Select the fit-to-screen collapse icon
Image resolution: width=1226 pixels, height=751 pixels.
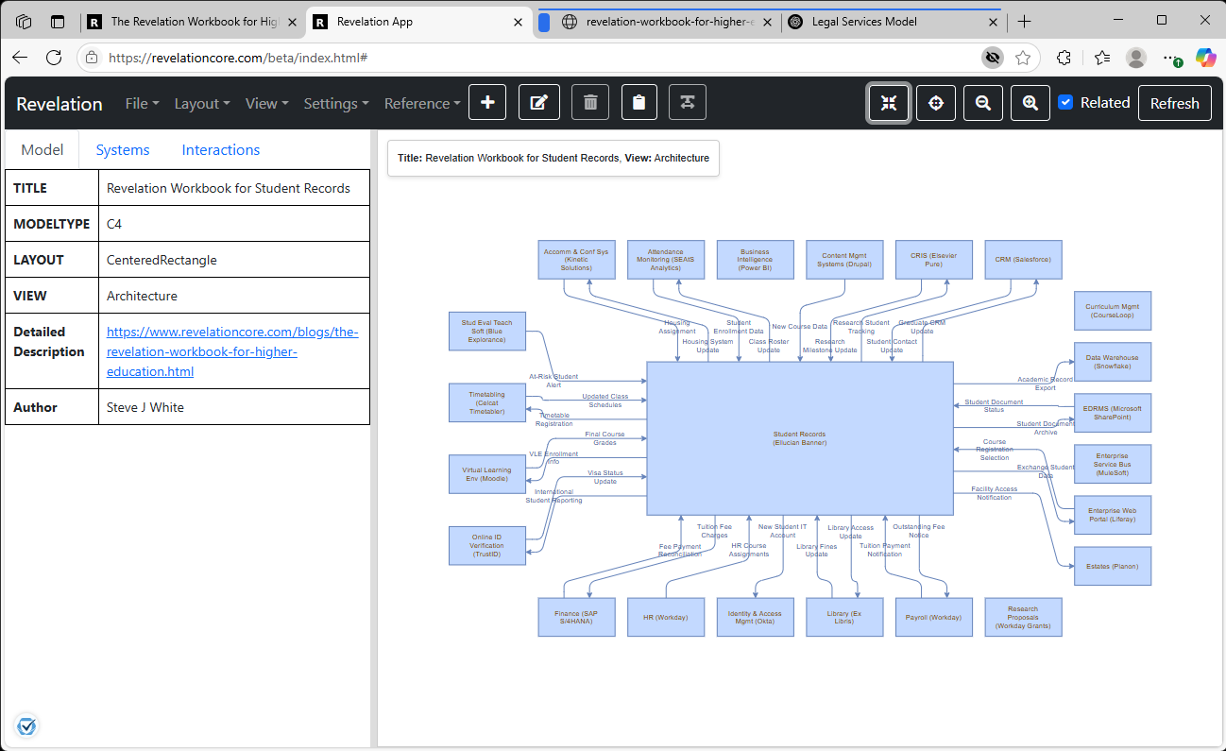[888, 102]
